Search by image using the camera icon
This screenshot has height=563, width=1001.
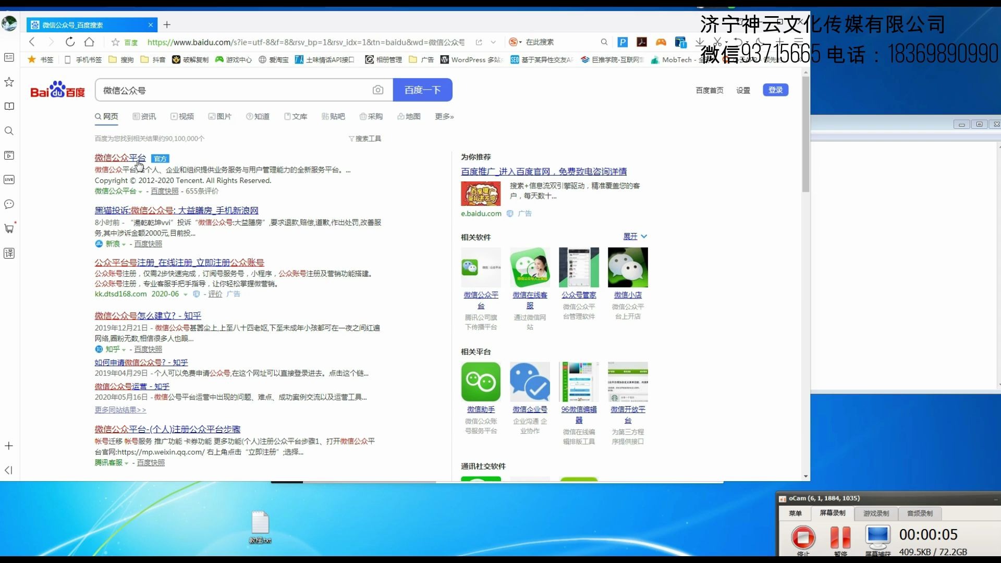coord(378,90)
